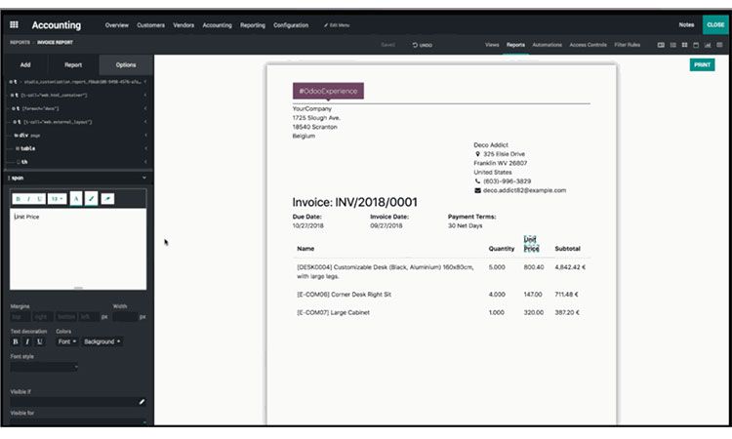Click the Undo button
Image resolution: width=732 pixels, height=439 pixels.
coord(423,45)
